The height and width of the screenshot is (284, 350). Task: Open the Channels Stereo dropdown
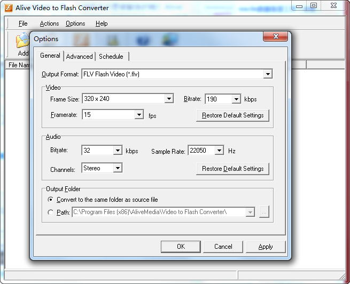click(x=118, y=168)
